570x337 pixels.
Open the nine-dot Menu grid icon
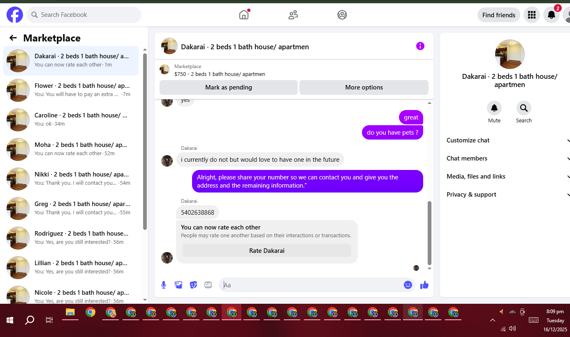click(532, 15)
